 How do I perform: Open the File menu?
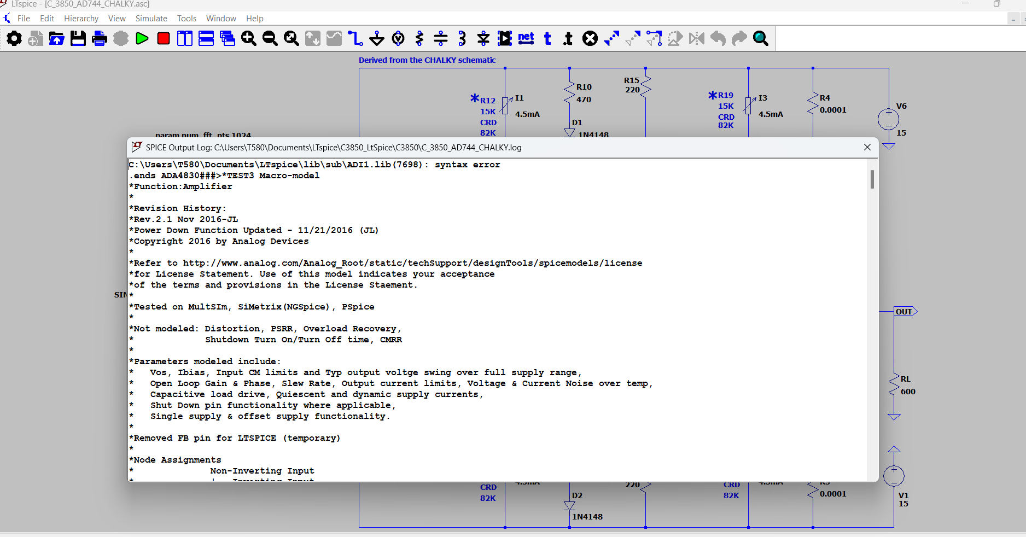coord(24,18)
